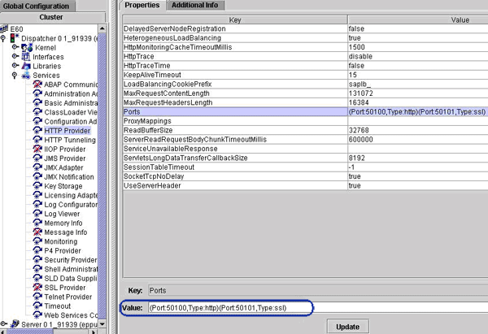Collapse the Services node
The image size is (488, 334).
coord(15,76)
